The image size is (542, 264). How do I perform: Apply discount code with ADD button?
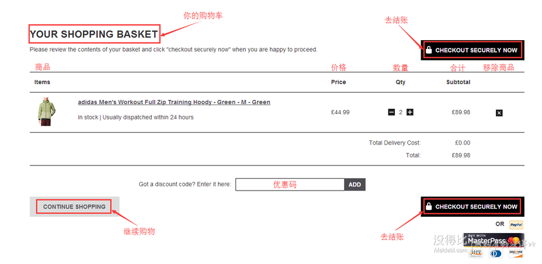coord(355,184)
